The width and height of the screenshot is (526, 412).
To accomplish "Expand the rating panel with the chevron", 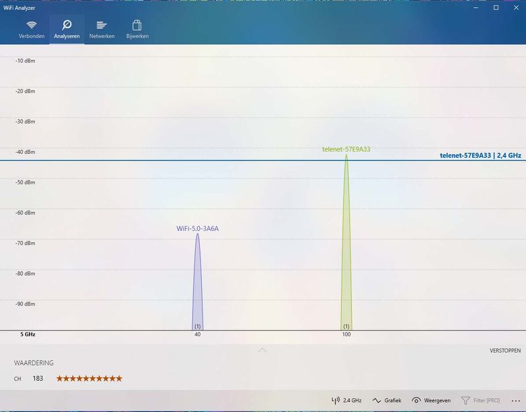I will [262, 350].
